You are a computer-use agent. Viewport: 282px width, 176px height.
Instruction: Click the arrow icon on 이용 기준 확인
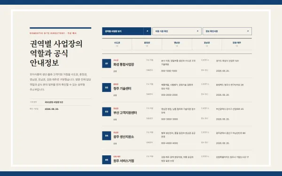[197, 31]
